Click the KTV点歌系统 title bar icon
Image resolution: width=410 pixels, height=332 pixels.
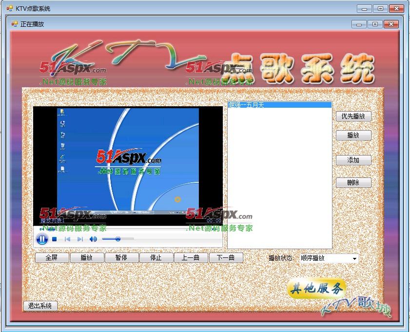9,8
